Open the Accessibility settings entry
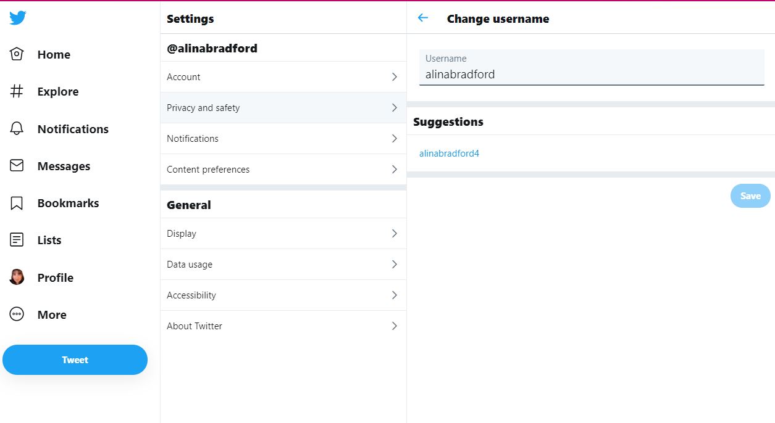The image size is (775, 423). point(283,295)
